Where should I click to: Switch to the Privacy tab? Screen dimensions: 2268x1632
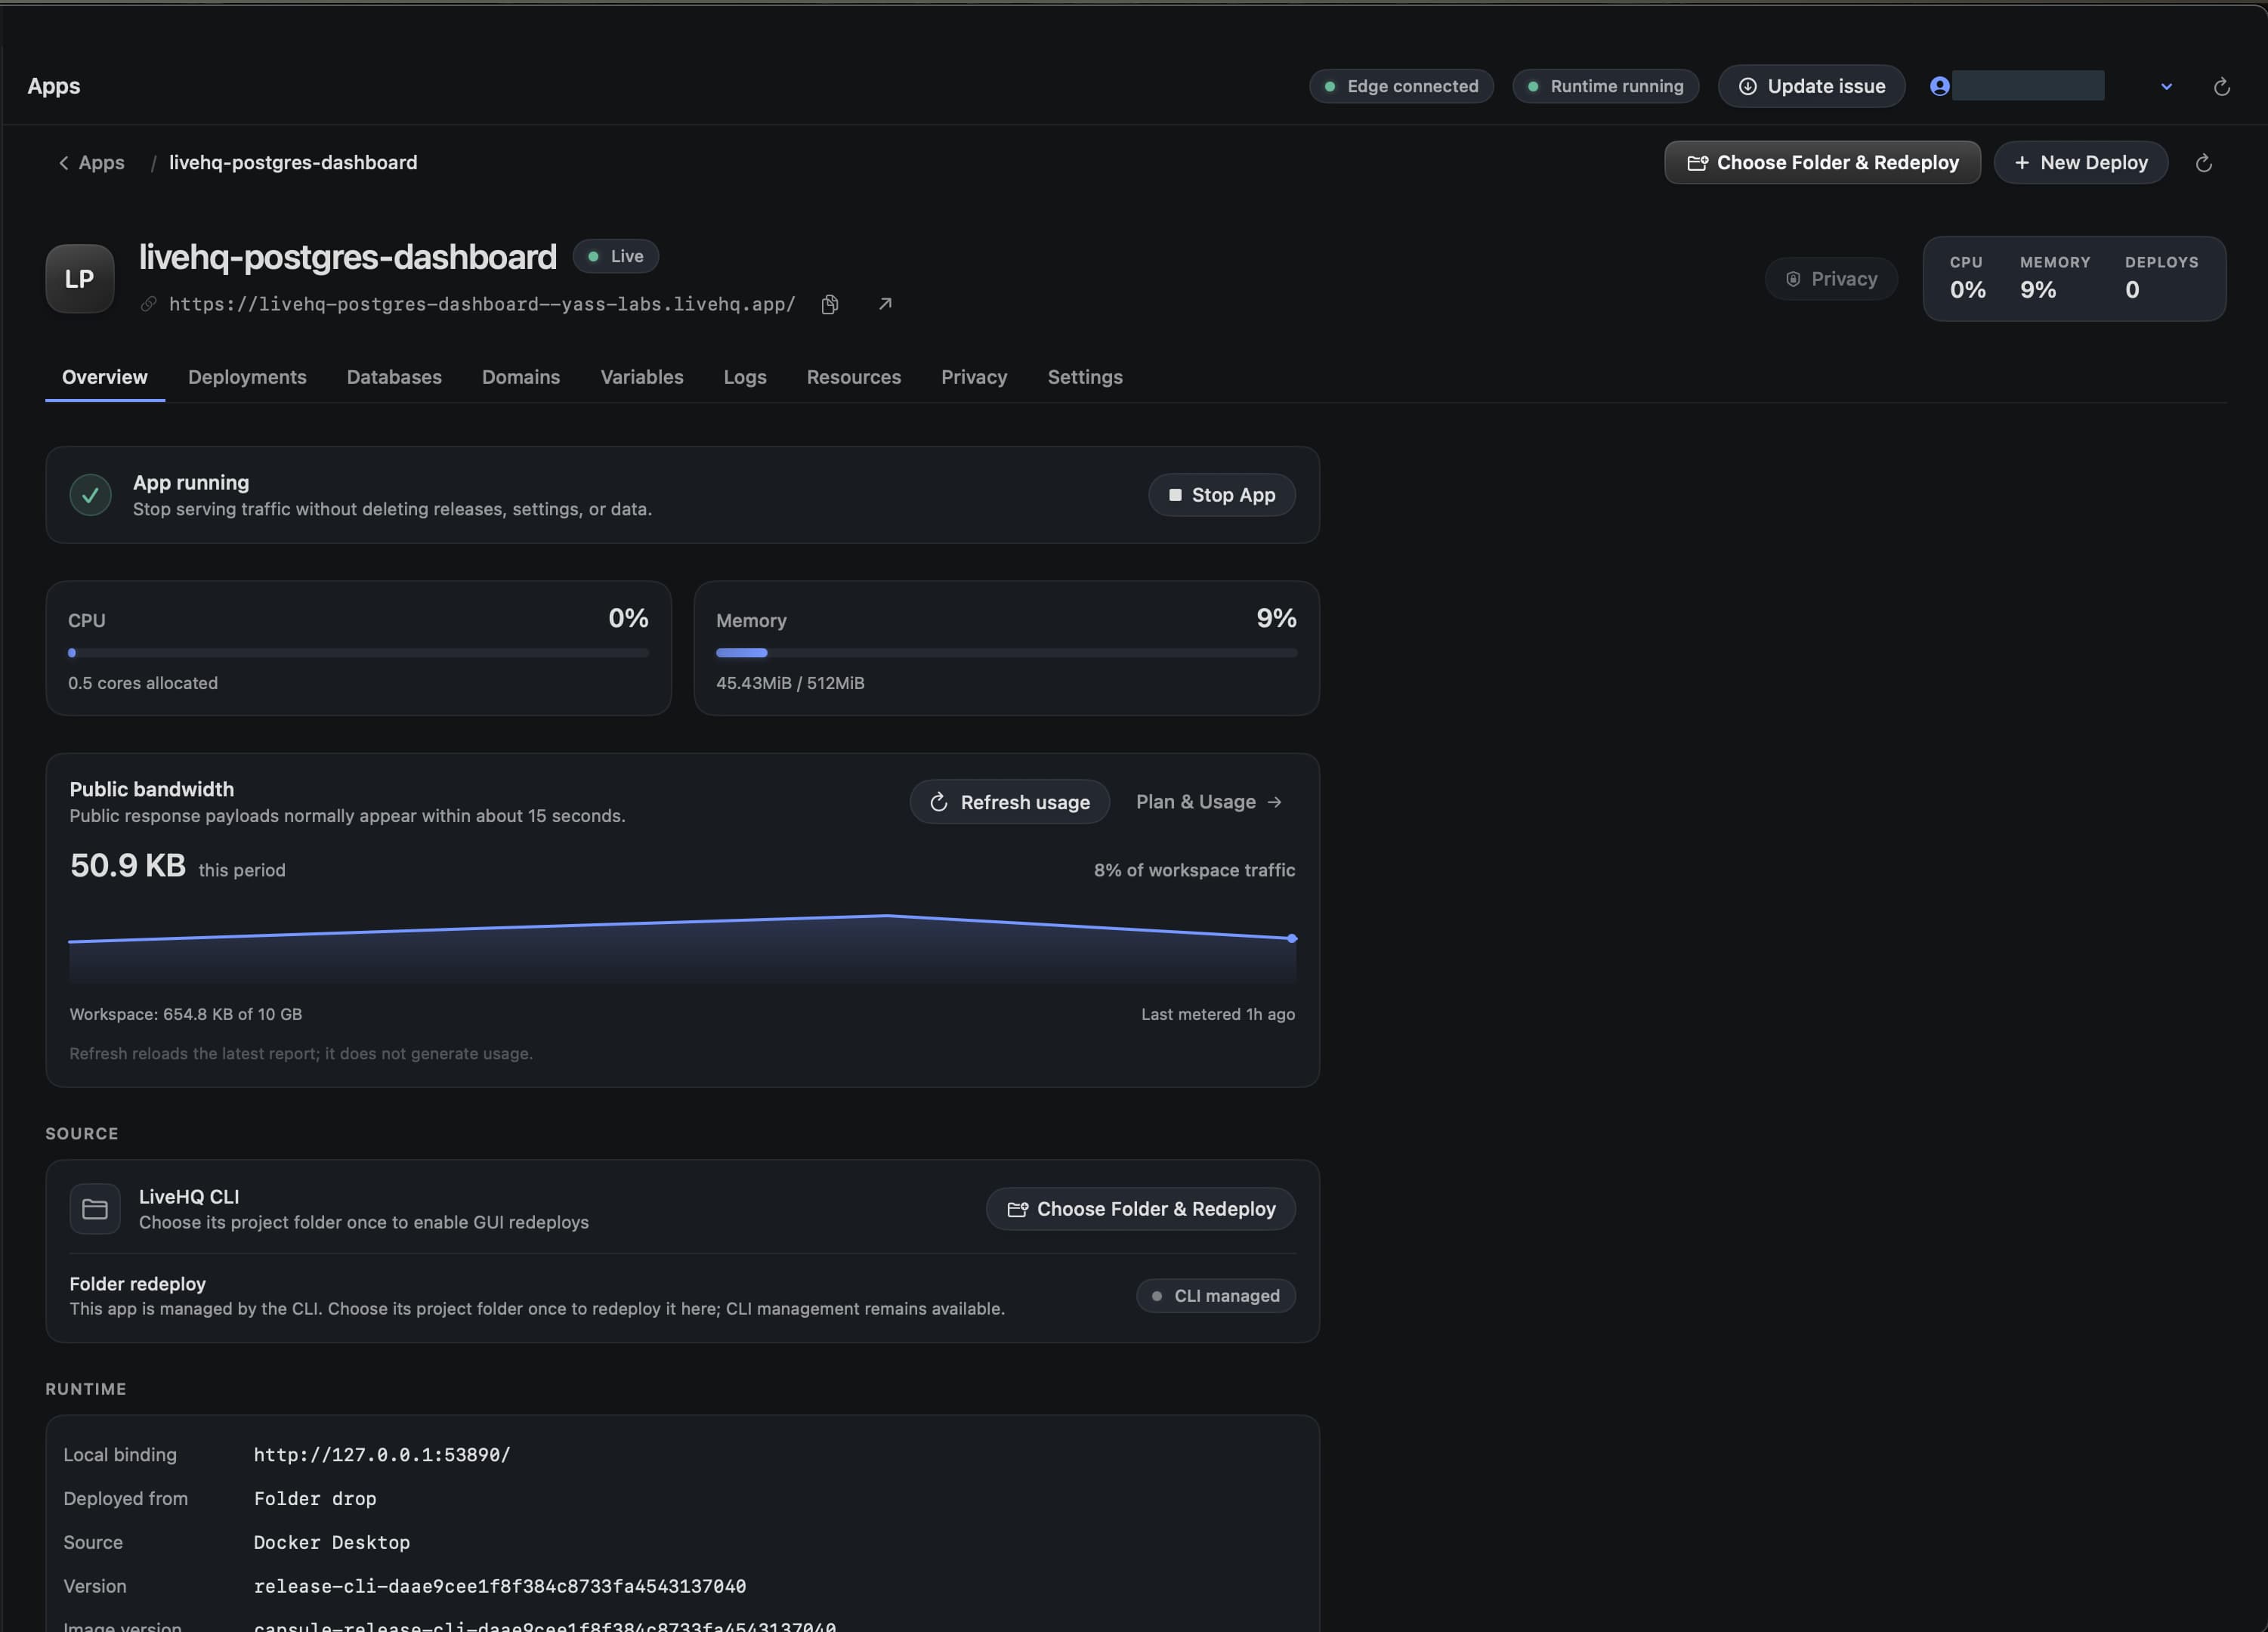pyautogui.click(x=974, y=377)
